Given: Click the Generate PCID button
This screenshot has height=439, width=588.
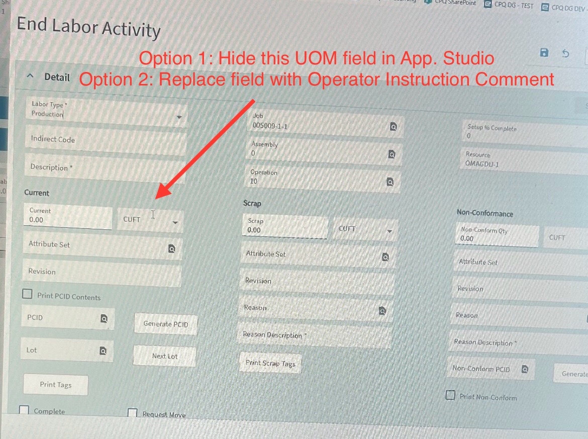Looking at the screenshot, I should click(x=166, y=324).
